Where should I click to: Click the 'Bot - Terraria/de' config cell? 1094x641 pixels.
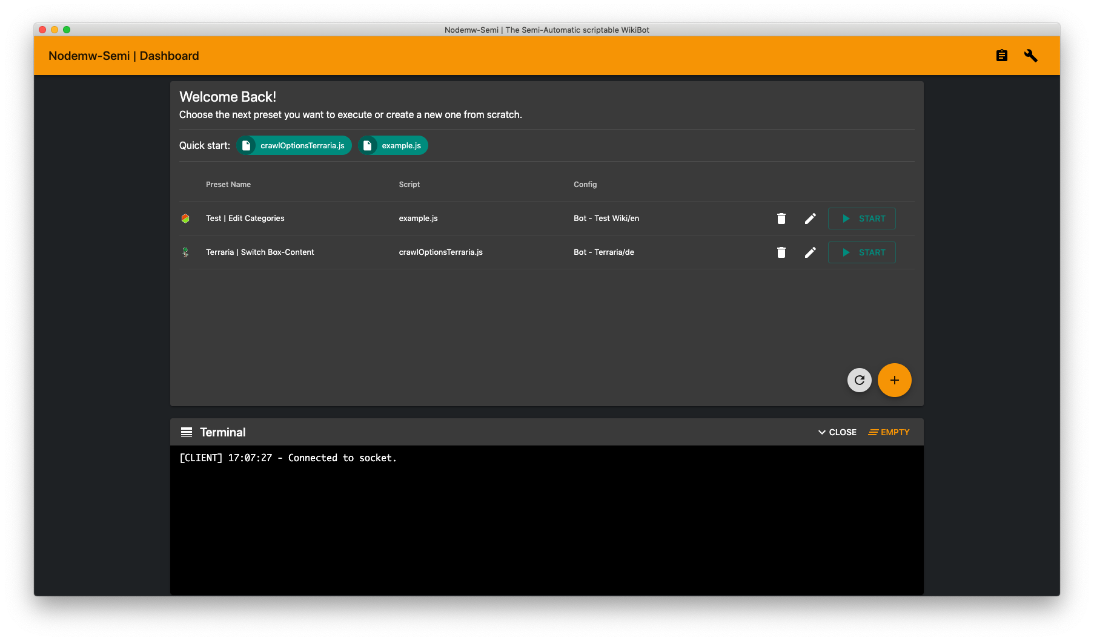(604, 252)
